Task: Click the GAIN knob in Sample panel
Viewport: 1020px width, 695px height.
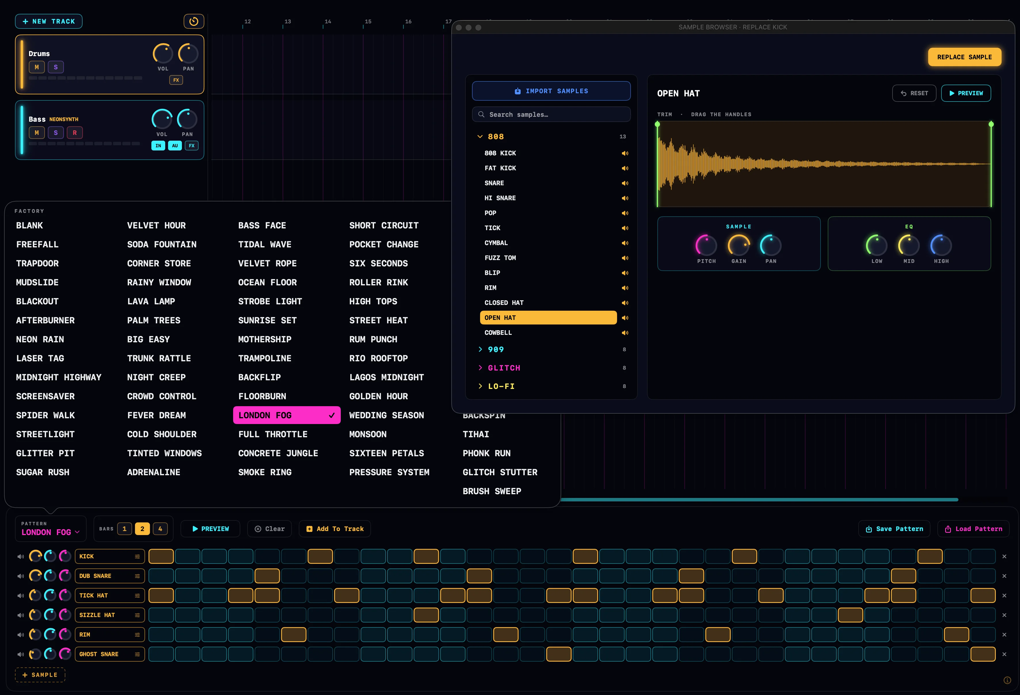Action: click(739, 245)
